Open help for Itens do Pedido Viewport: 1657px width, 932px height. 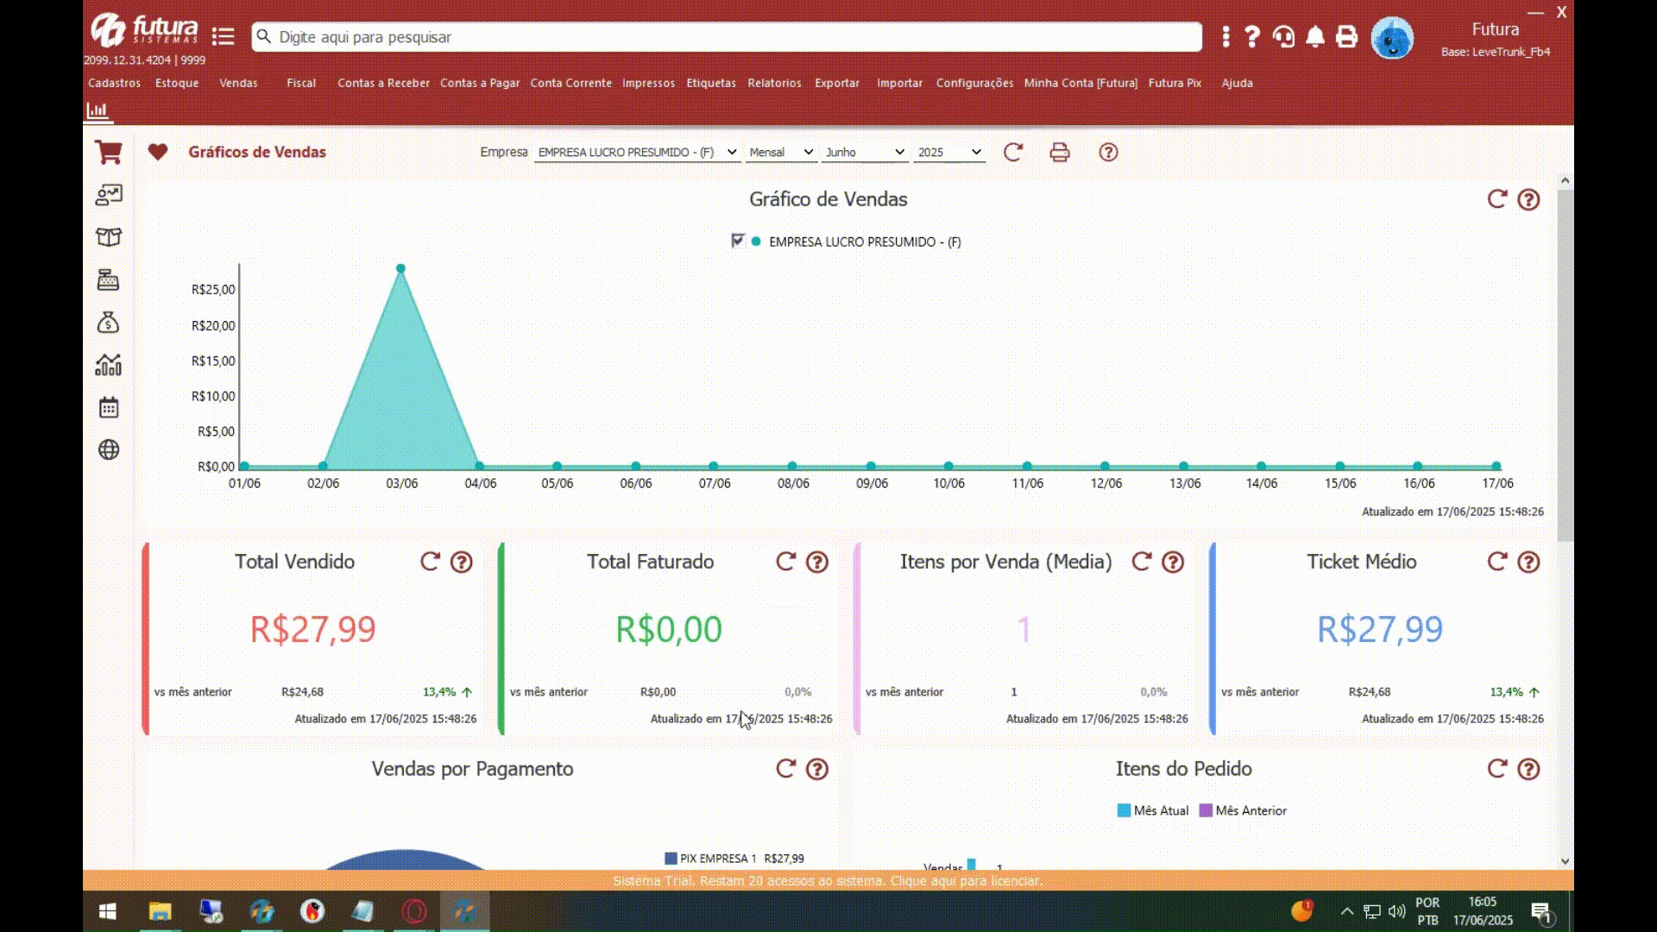click(1528, 769)
